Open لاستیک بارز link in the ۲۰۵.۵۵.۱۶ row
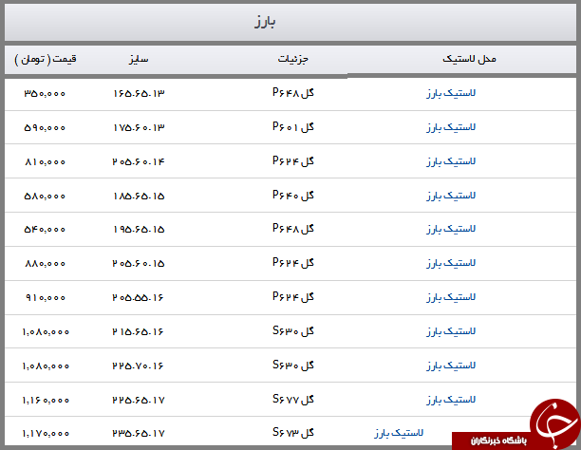 pos(451,297)
